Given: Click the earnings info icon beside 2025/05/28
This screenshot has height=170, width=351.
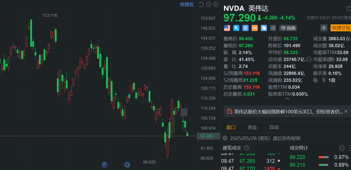Looking at the screenshot, I should click(x=225, y=138).
